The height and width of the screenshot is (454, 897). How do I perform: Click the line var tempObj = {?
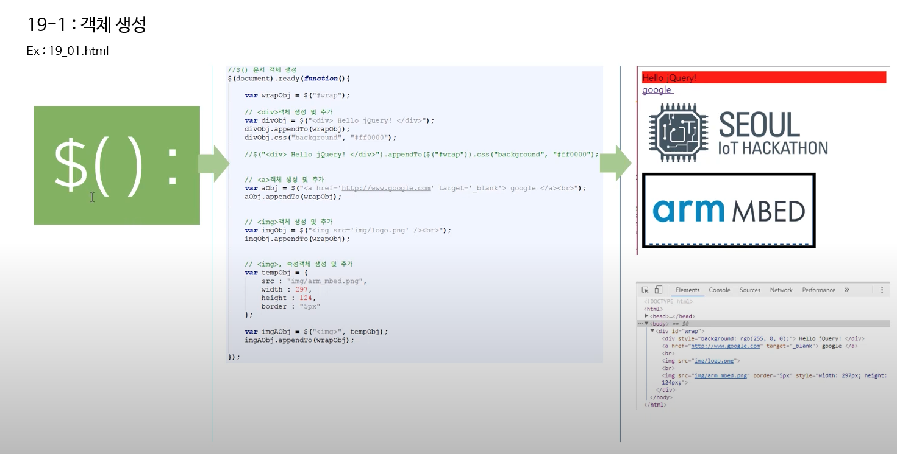[x=276, y=273]
